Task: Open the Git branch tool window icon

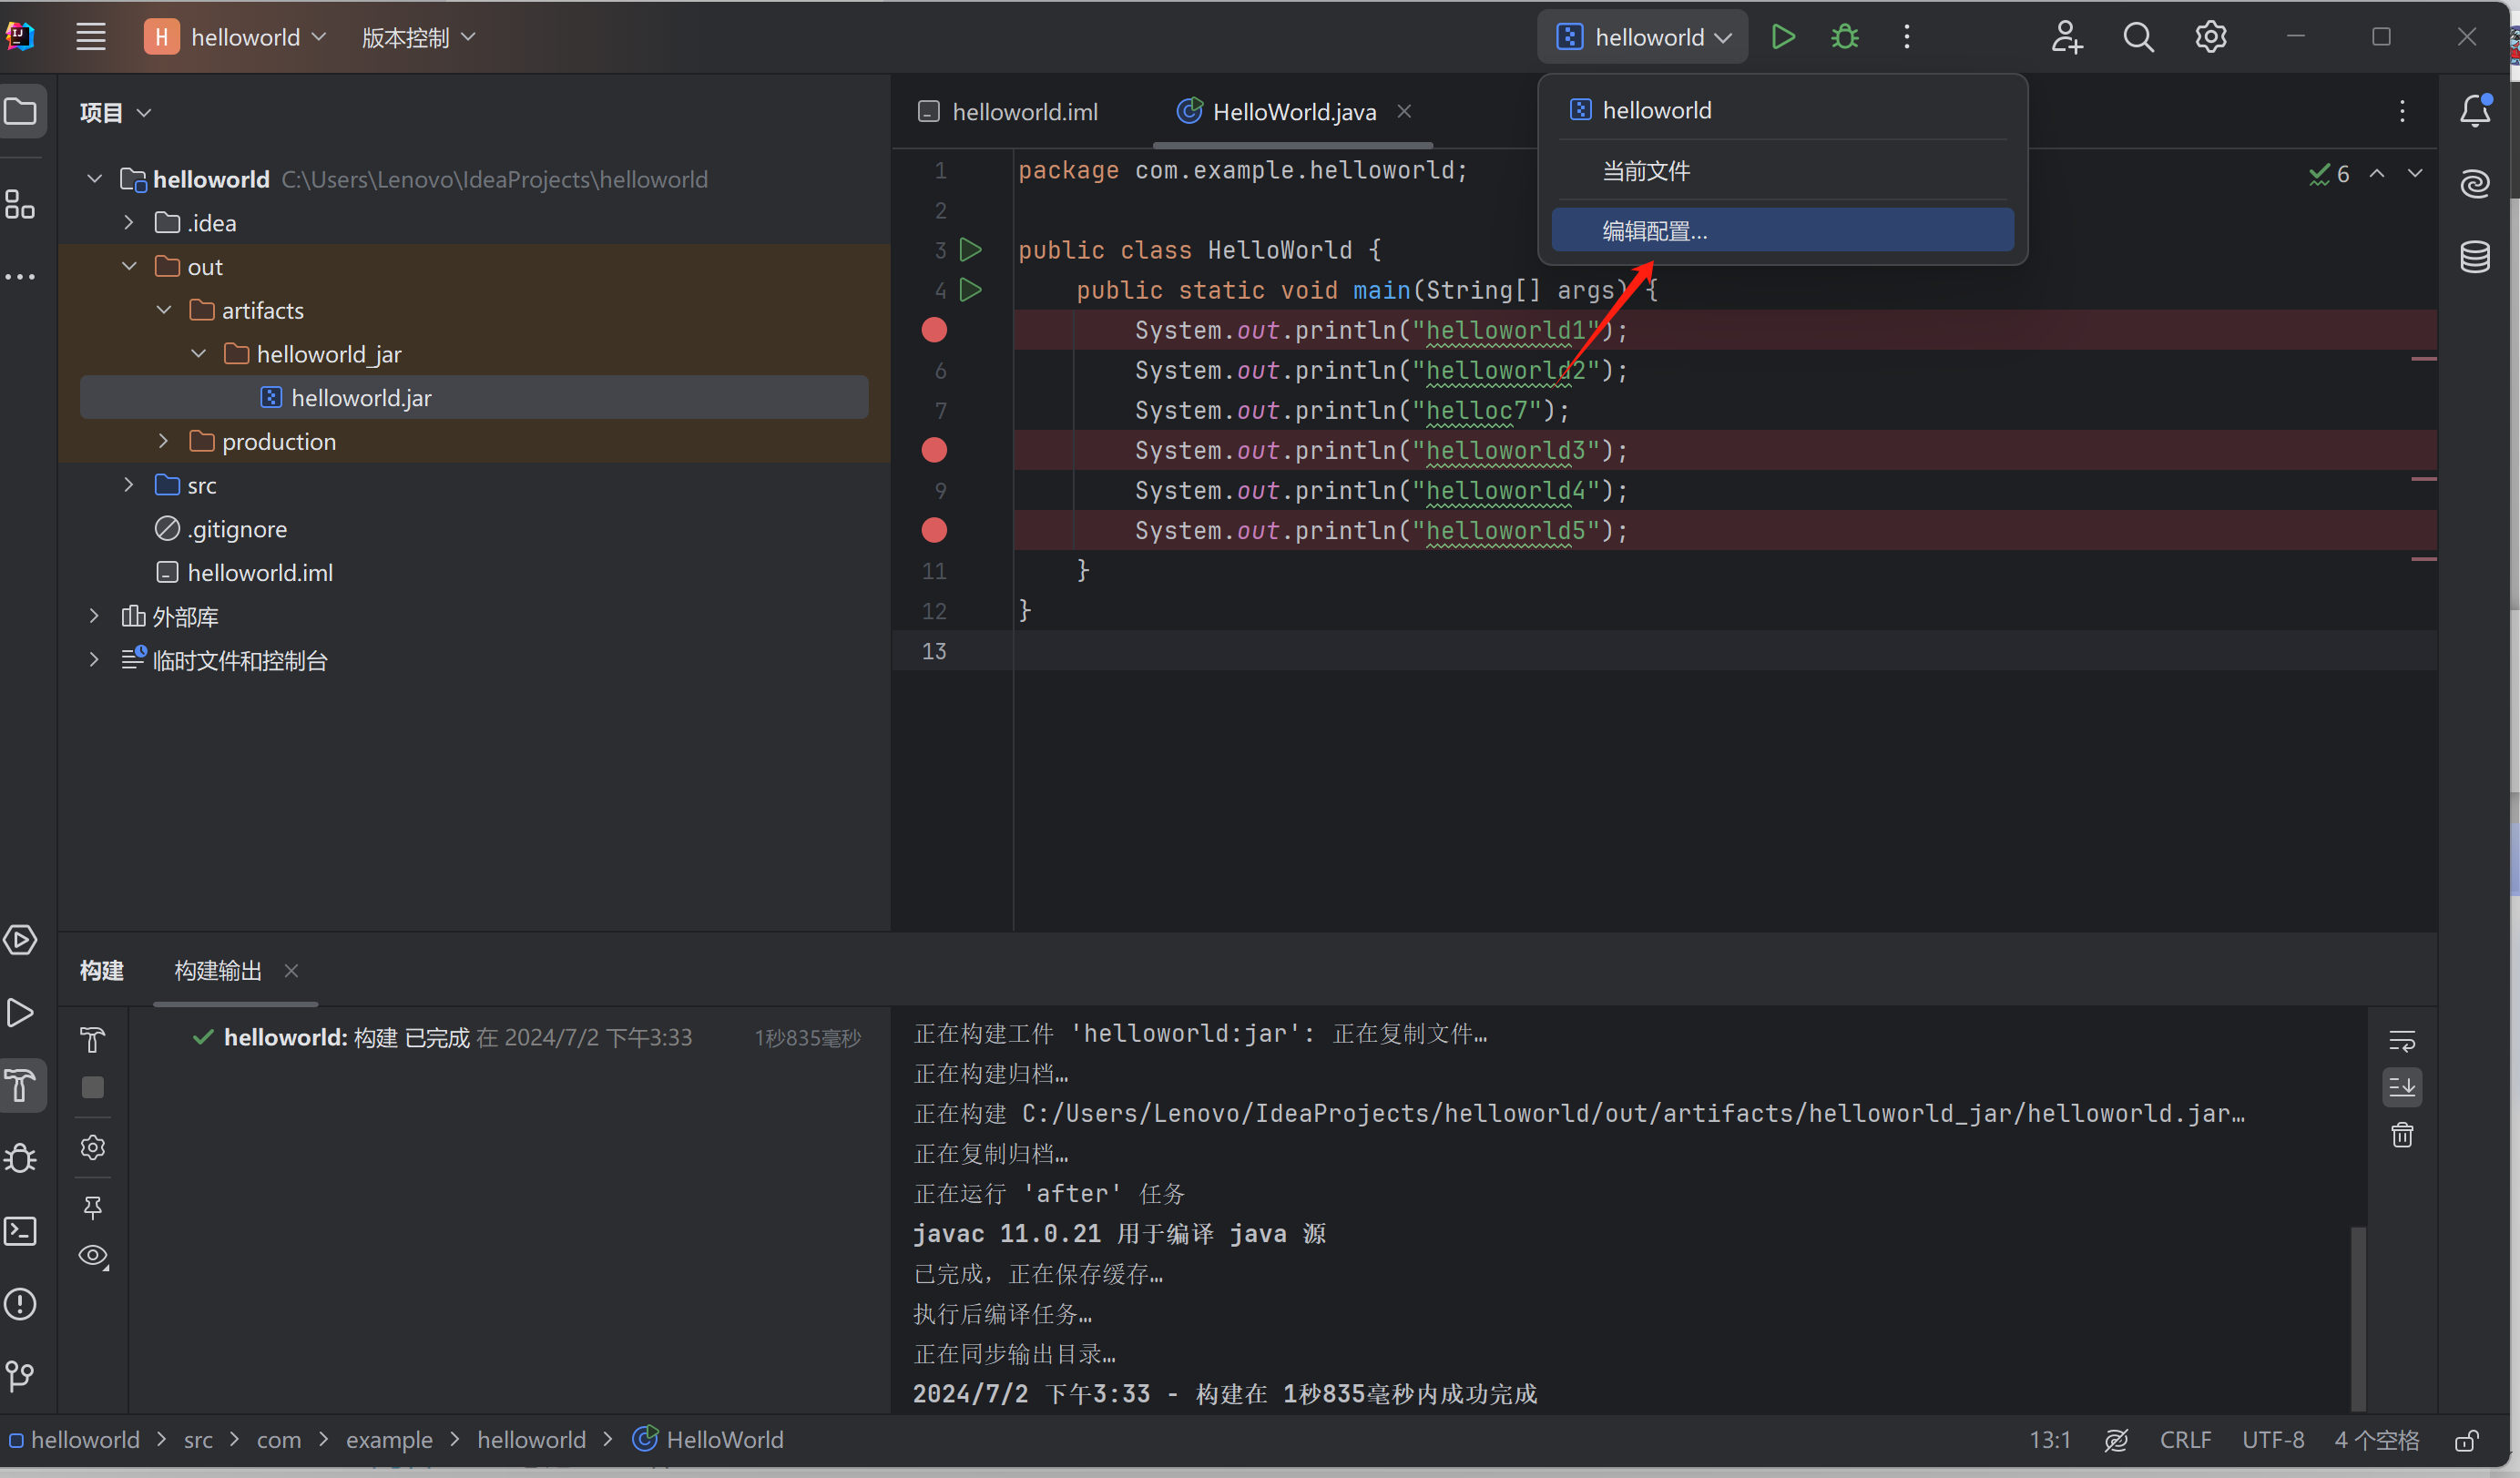Action: tap(21, 1376)
